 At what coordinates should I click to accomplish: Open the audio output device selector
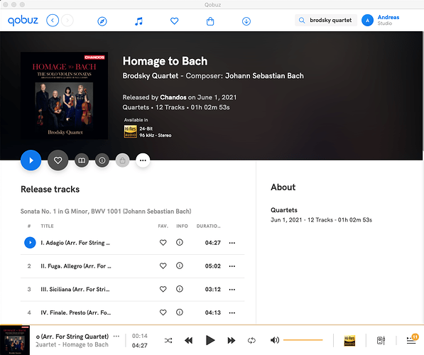381,340
